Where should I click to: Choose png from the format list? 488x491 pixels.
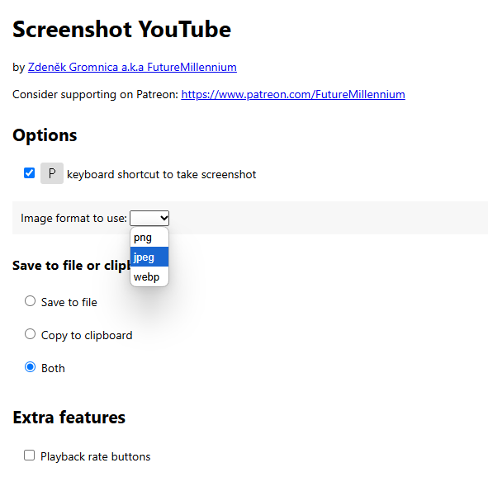149,238
